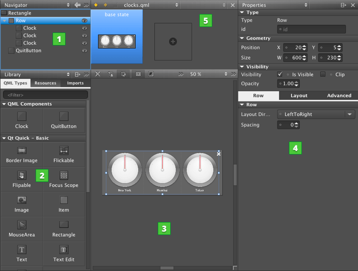
Task: Toggle snapping to siblings in canvas toolbar
Action: point(123,74)
